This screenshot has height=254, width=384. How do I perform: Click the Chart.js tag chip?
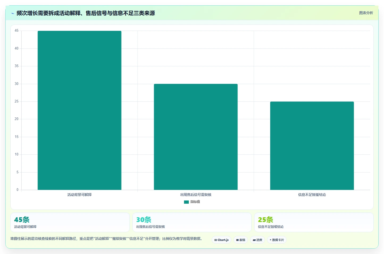pos(222,240)
